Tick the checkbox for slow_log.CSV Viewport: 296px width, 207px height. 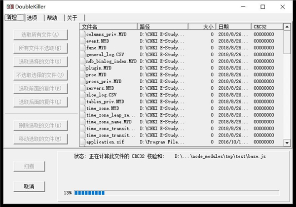(x=83, y=95)
